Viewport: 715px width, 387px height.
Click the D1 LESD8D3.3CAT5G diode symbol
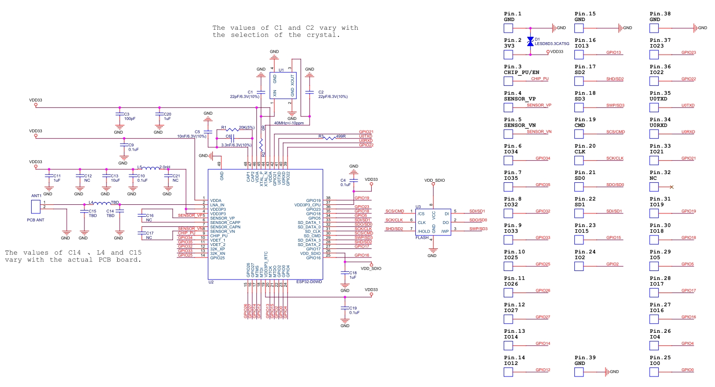(x=530, y=41)
